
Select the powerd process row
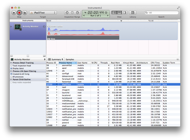tap(113, 123)
